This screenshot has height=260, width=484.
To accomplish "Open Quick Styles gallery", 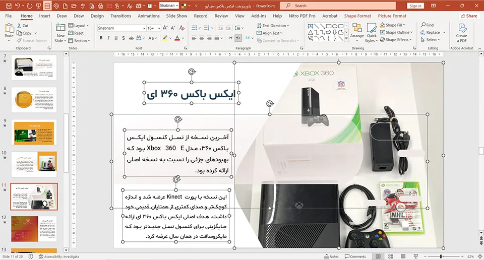I will [x=372, y=32].
